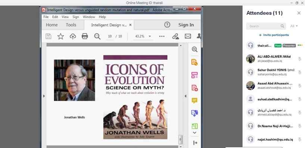305x148 pixels.
Task: Click the attendees Search field
Action: (266, 26)
